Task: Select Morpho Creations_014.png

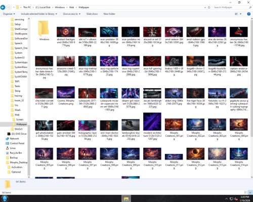Action: click(x=239, y=158)
